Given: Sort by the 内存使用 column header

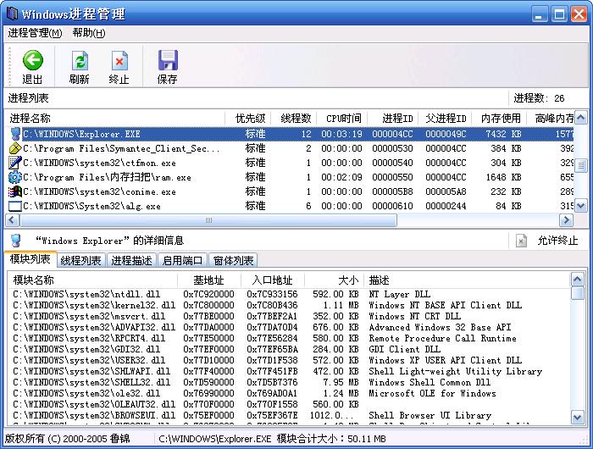Looking at the screenshot, I should click(x=499, y=119).
